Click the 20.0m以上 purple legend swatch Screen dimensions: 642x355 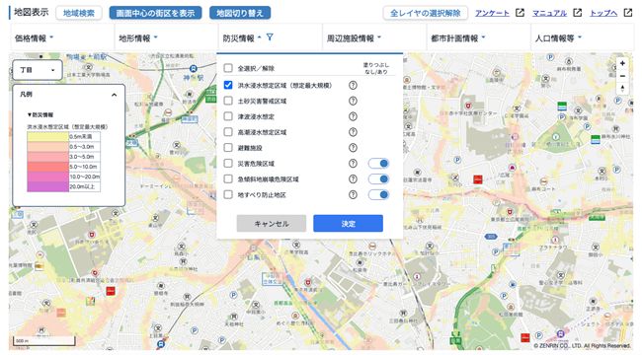tap(47, 187)
